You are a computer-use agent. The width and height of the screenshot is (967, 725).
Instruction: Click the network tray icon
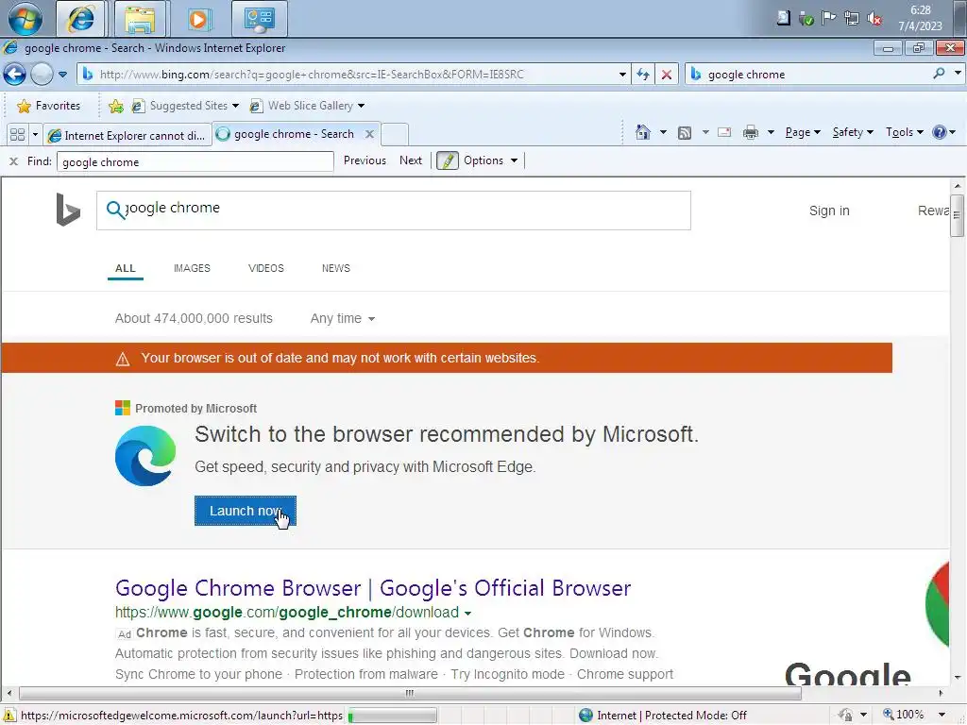[x=852, y=19]
